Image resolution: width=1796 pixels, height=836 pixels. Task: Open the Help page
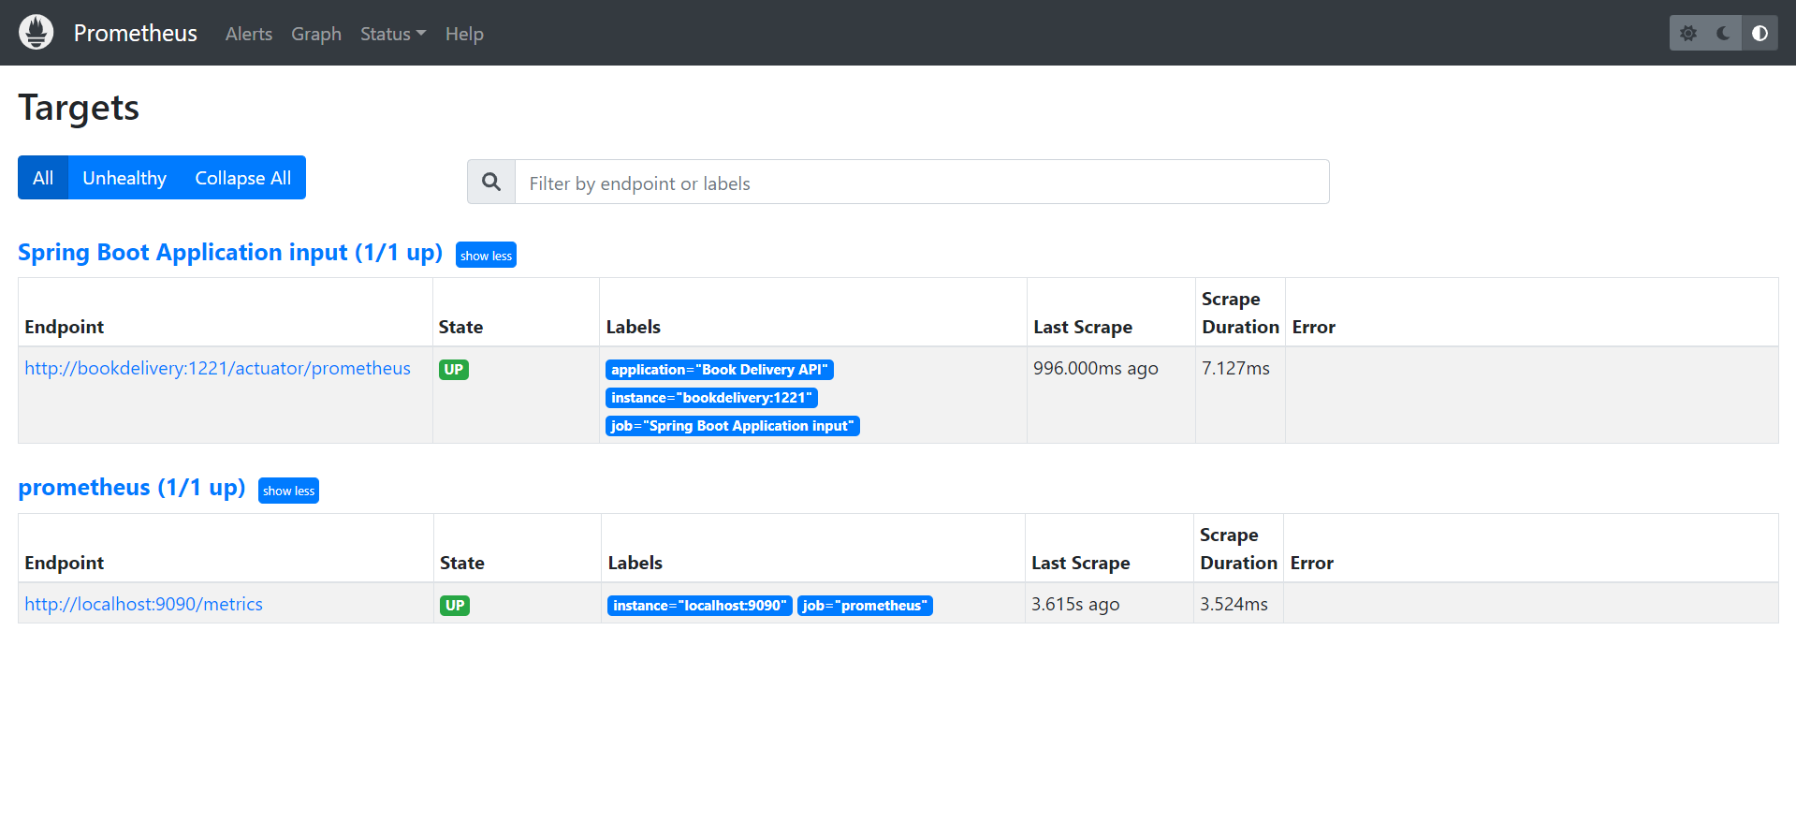click(464, 34)
